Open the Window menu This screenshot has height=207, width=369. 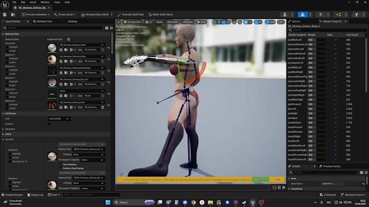[x=44, y=2]
